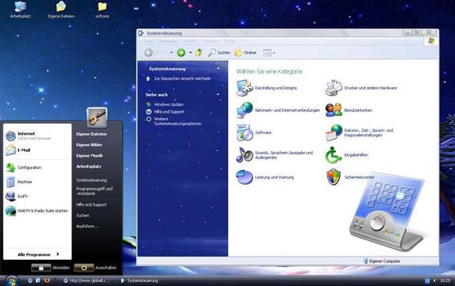Collapse the Siehe auch panel
Screen dimensions: 455x286
coord(218,94)
